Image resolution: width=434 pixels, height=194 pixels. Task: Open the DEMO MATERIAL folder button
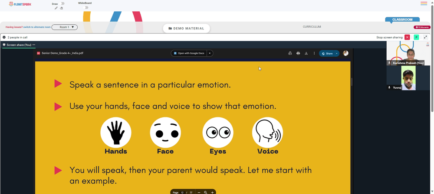(x=186, y=28)
